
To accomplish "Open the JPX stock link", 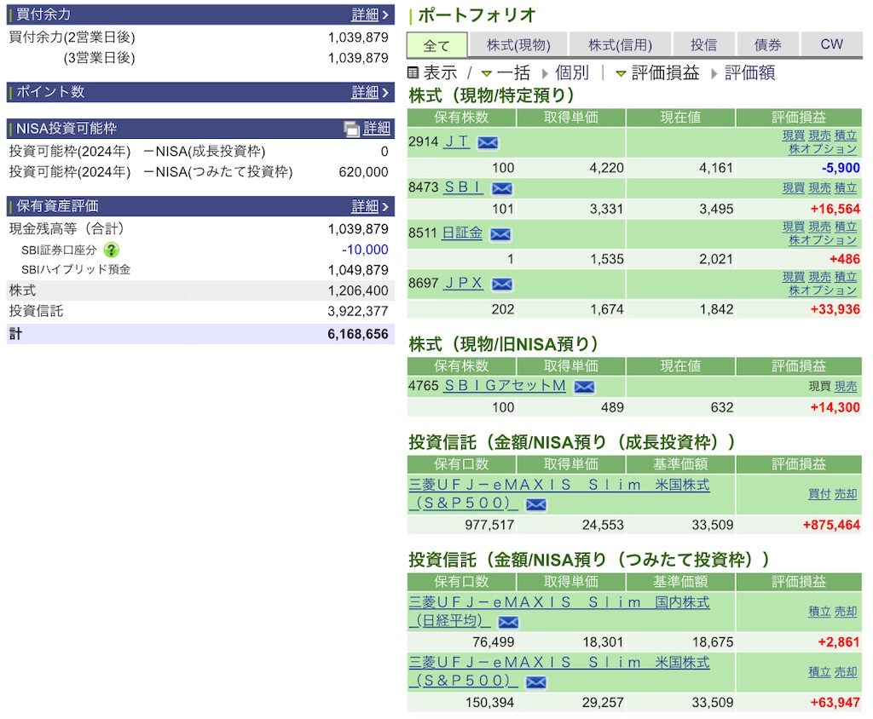I will [x=464, y=283].
